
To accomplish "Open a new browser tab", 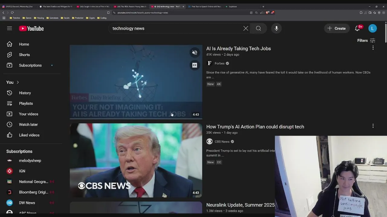I will 263,7.
